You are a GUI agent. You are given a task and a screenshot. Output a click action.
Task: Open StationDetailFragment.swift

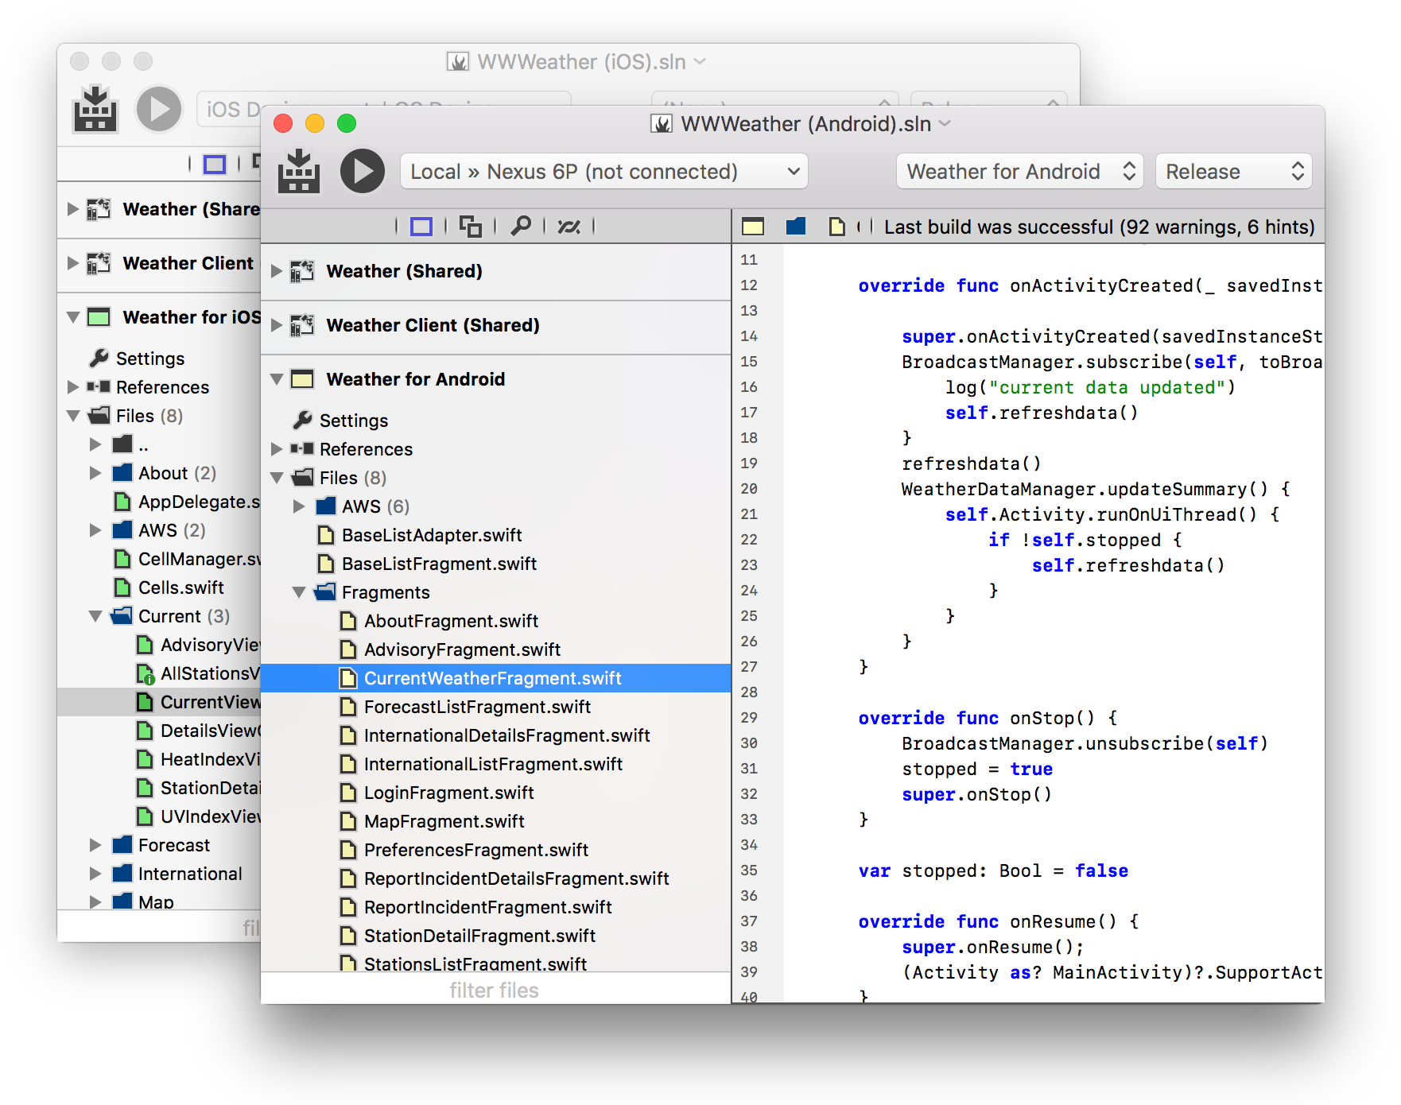pyautogui.click(x=479, y=936)
